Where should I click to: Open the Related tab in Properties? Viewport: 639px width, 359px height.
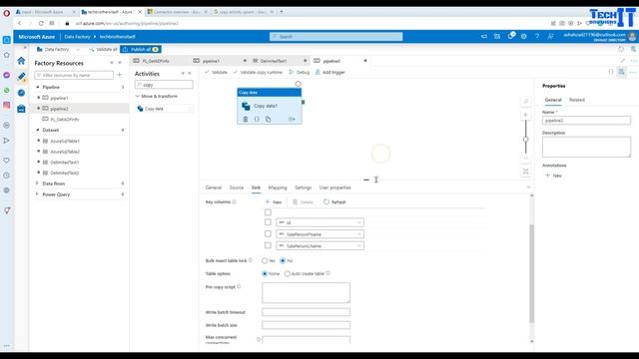577,100
